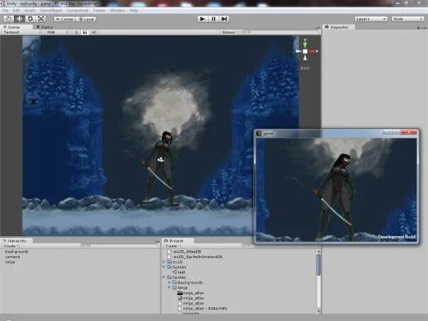Open the Assets menu

click(x=30, y=11)
